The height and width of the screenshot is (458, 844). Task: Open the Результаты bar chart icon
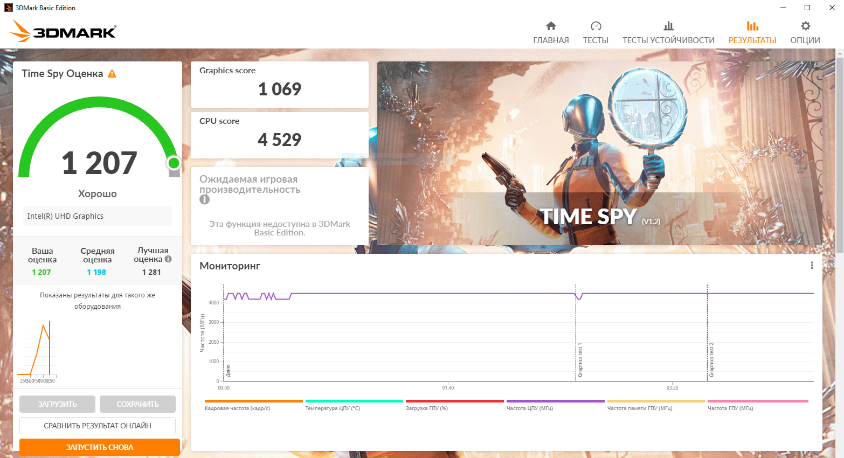tap(752, 26)
